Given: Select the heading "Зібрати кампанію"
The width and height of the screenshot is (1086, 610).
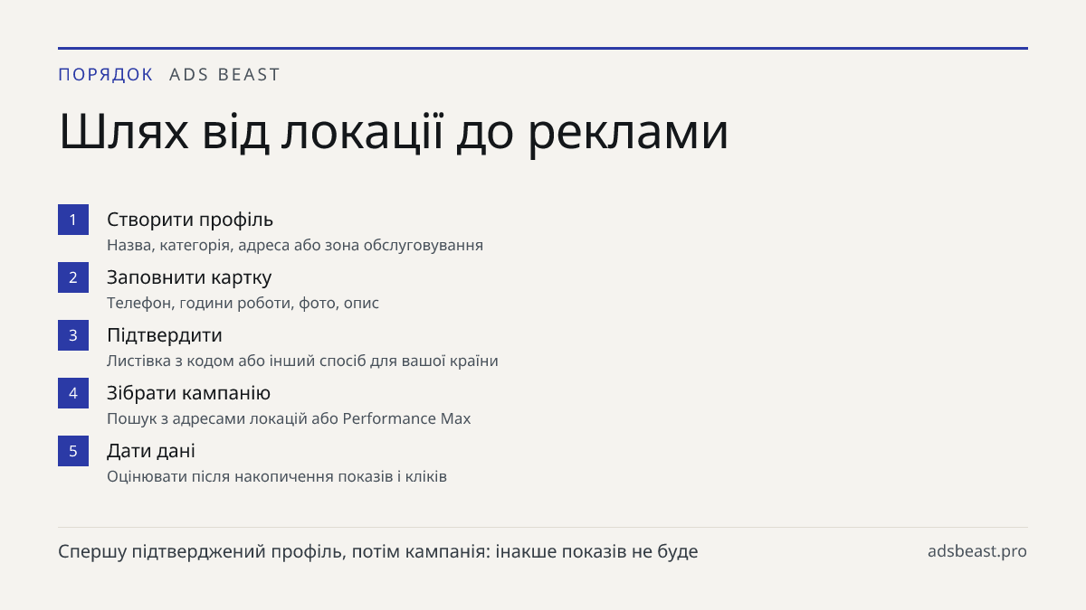Looking at the screenshot, I should click(x=188, y=393).
